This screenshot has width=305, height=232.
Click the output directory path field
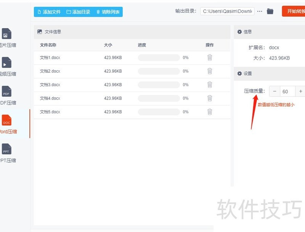click(x=227, y=11)
